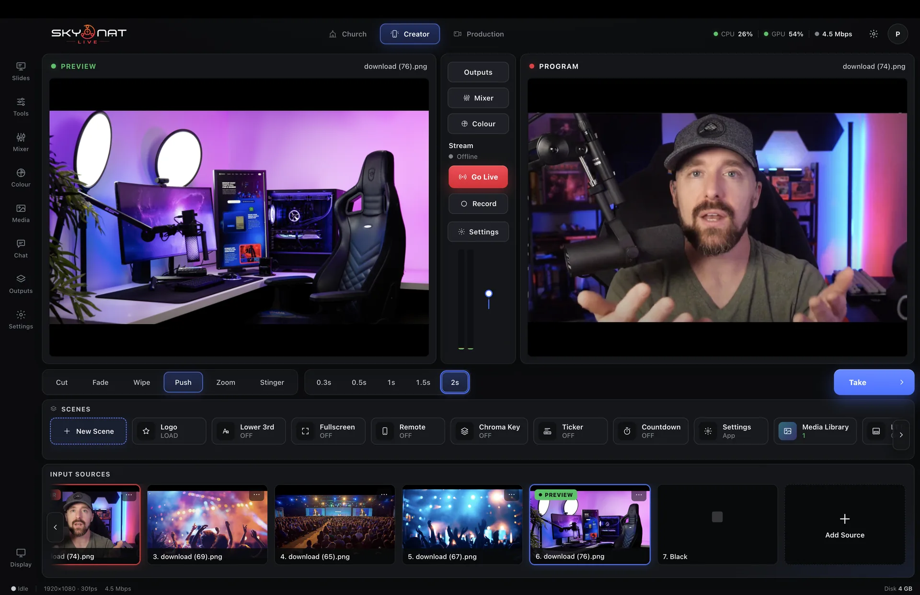Viewport: 920px width, 595px height.
Task: Open Chat in the left sidebar
Action: click(x=21, y=248)
